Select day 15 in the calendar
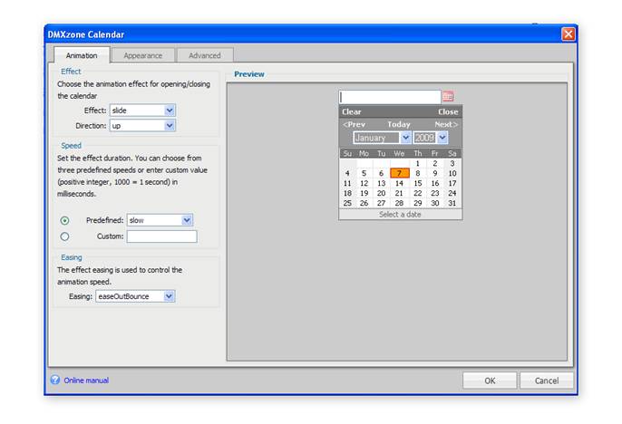The width and height of the screenshot is (622, 424). point(417,183)
